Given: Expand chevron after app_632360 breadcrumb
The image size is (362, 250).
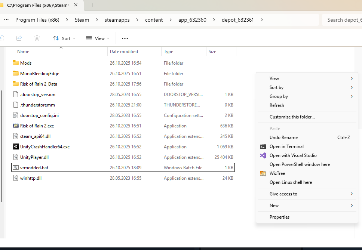Looking at the screenshot, I should coord(214,20).
